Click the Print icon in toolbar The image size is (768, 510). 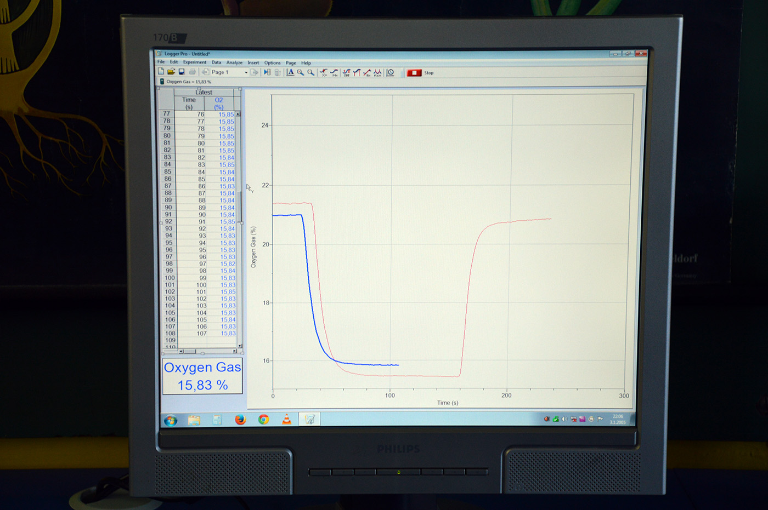click(x=193, y=72)
